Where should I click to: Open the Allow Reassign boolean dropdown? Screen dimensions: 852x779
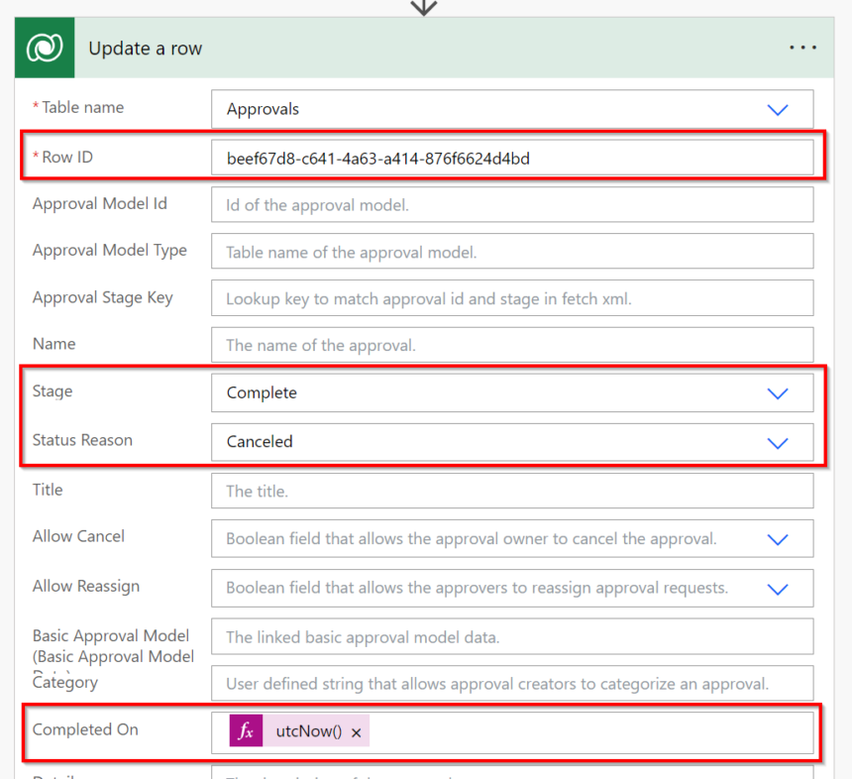click(x=778, y=587)
